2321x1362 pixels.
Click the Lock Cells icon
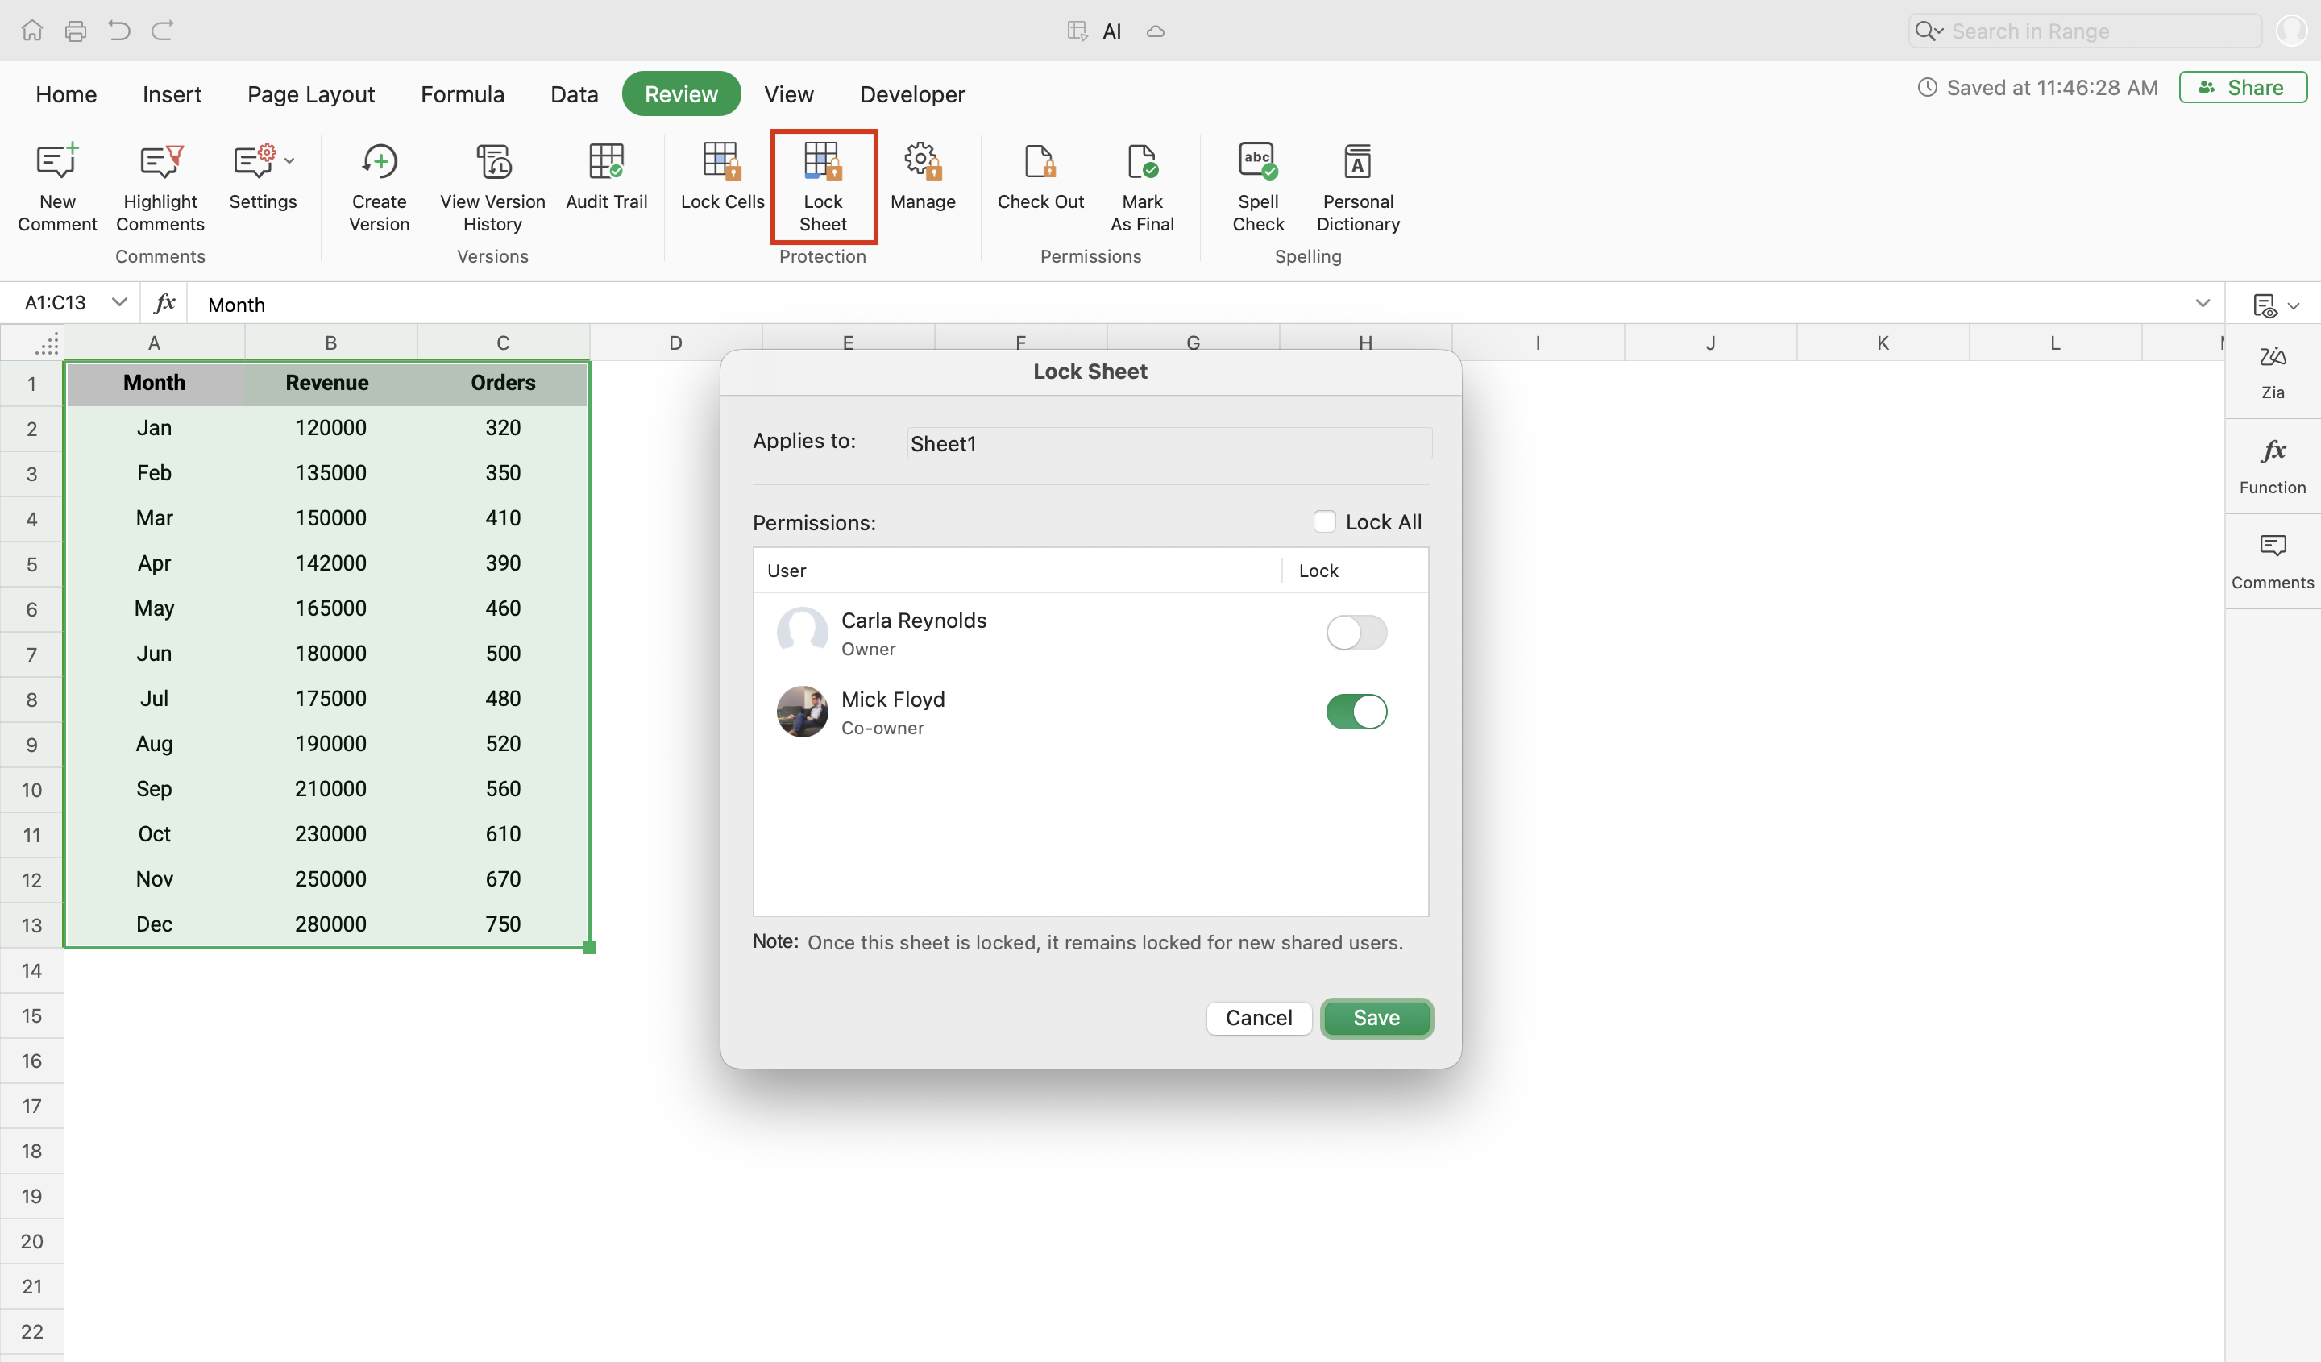tap(722, 163)
